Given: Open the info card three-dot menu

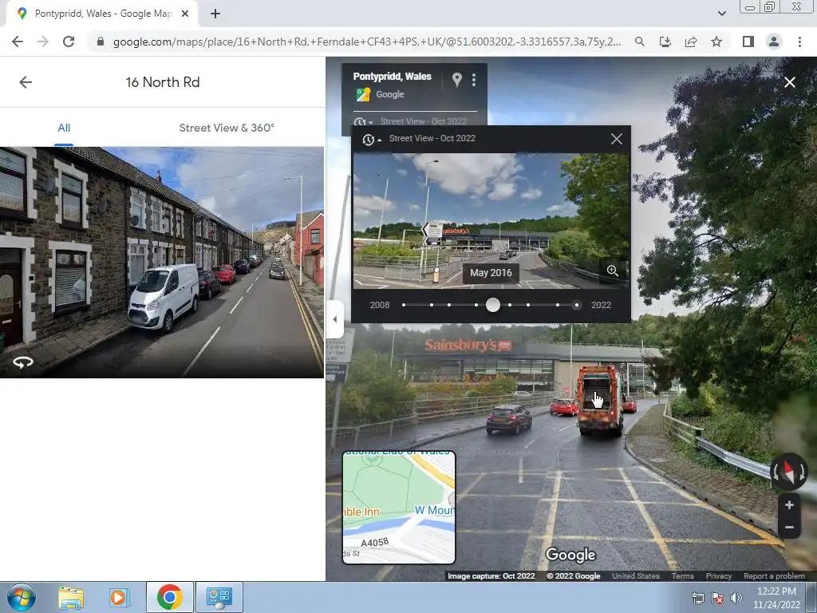Looking at the screenshot, I should click(x=474, y=80).
